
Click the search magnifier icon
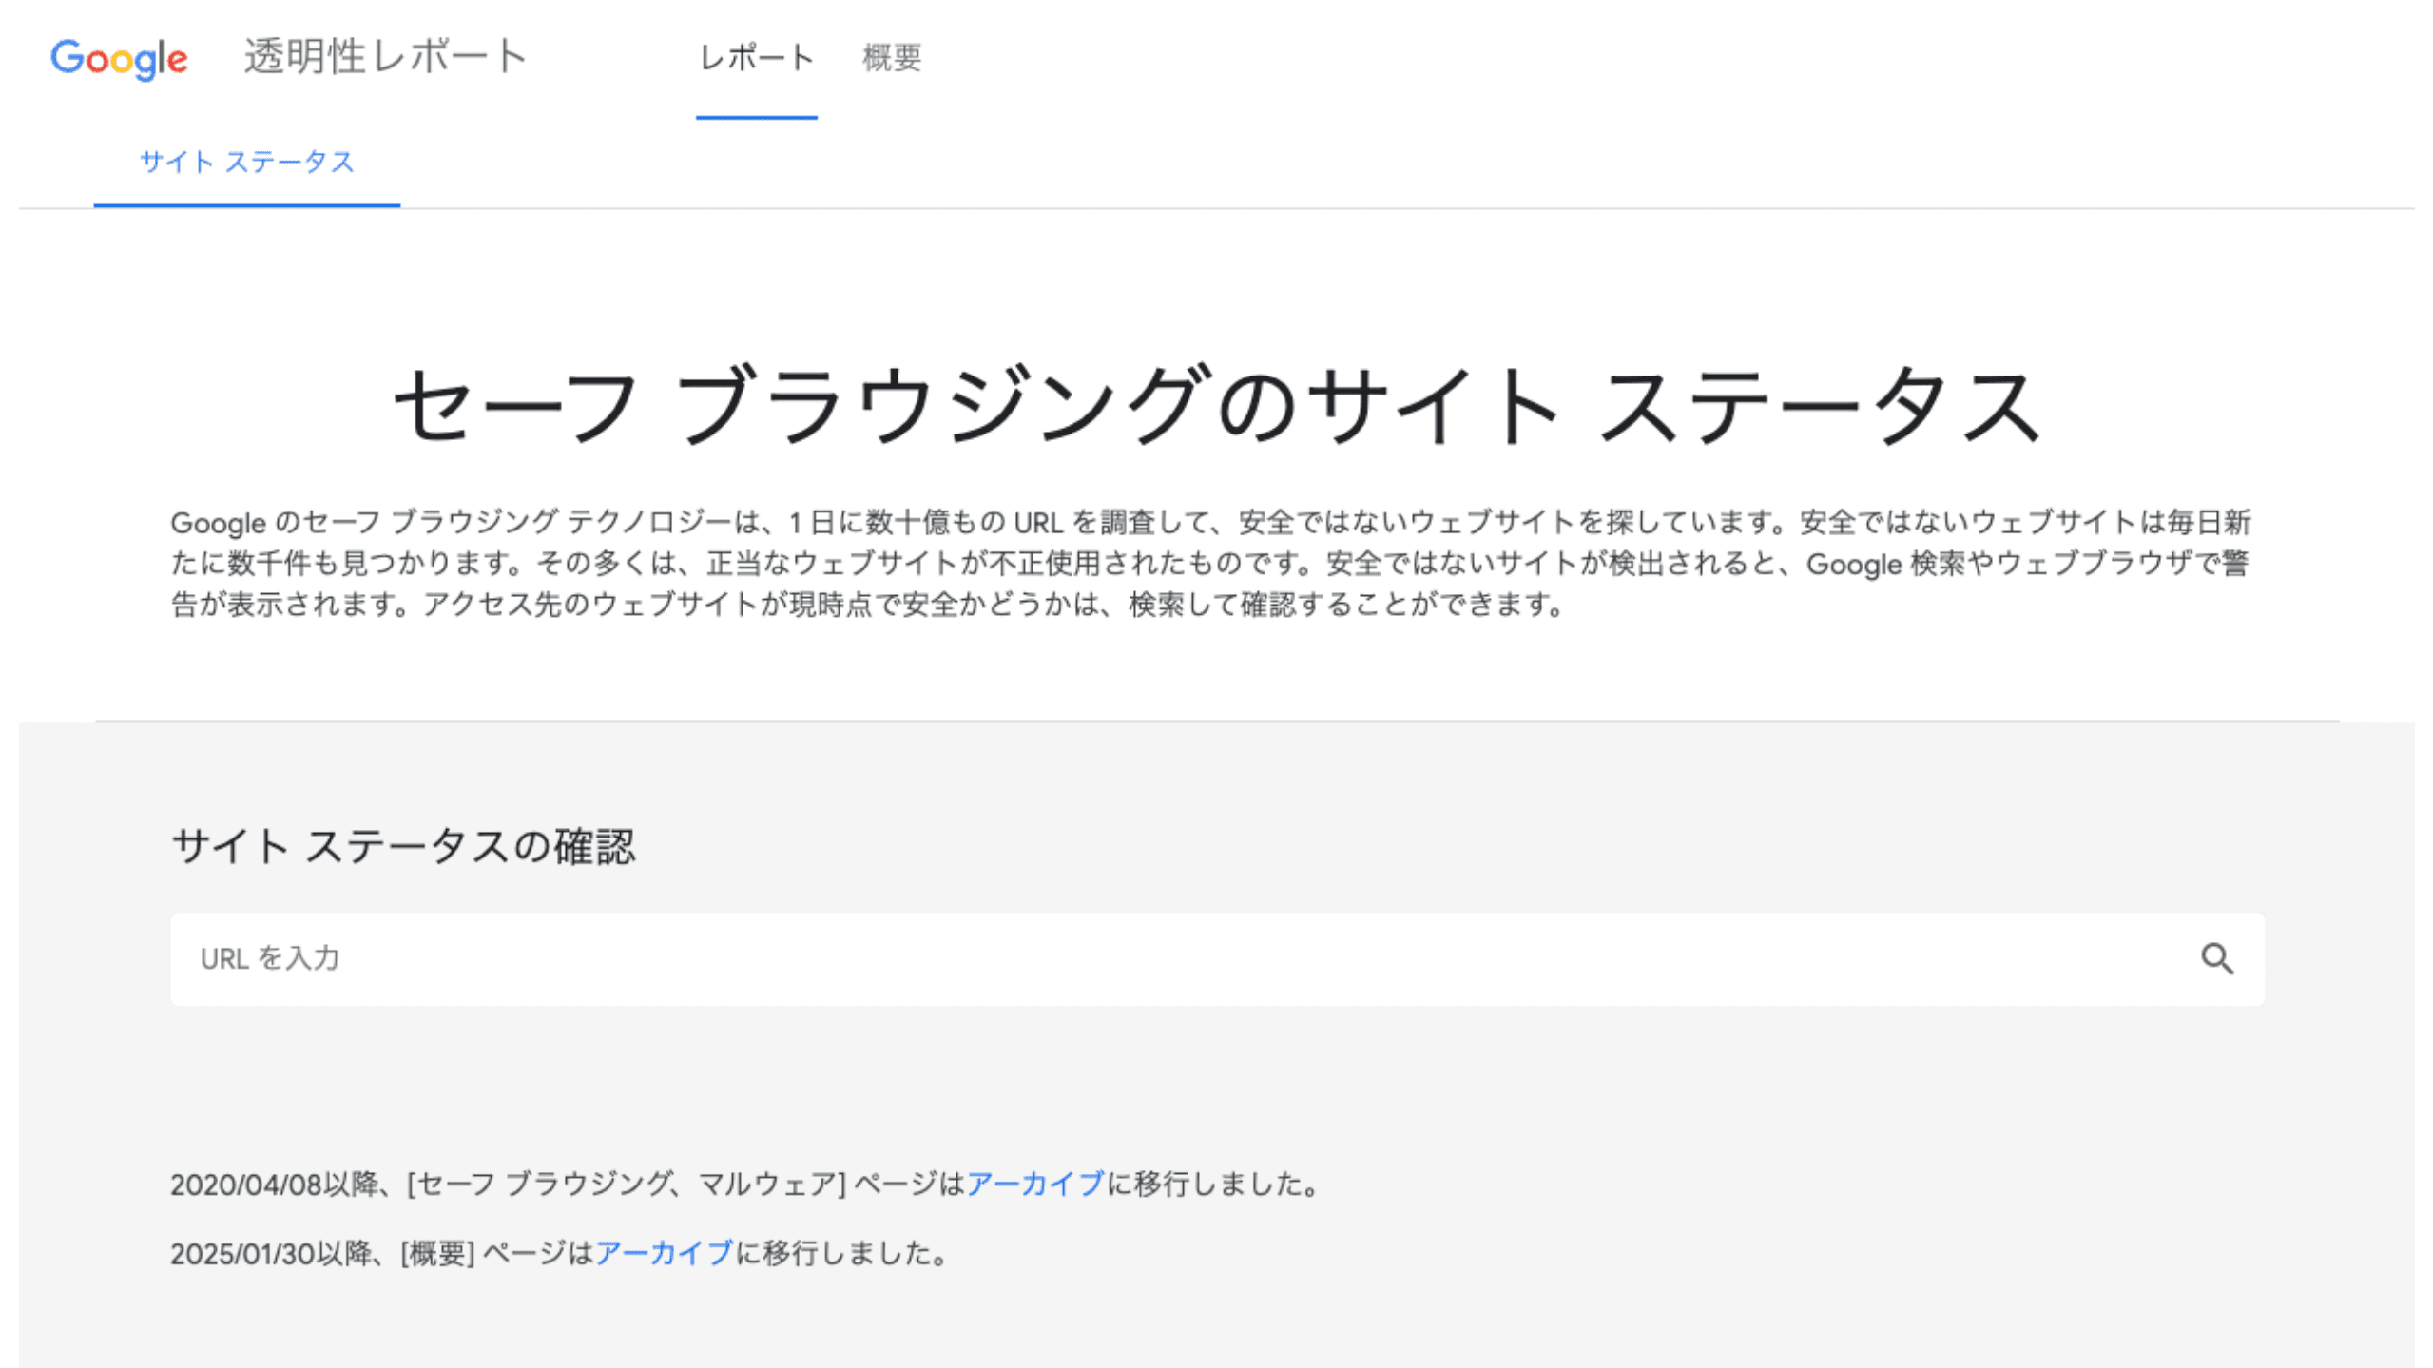(x=2216, y=958)
